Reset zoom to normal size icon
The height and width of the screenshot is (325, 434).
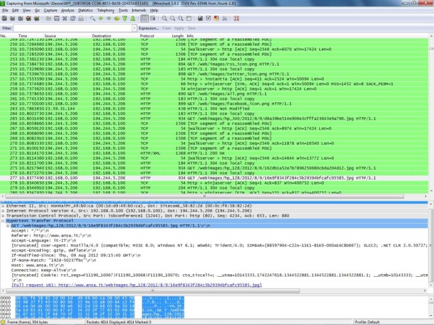click(x=180, y=19)
